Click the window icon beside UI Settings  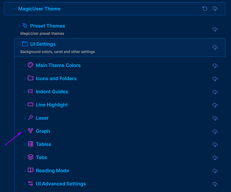(25, 44)
